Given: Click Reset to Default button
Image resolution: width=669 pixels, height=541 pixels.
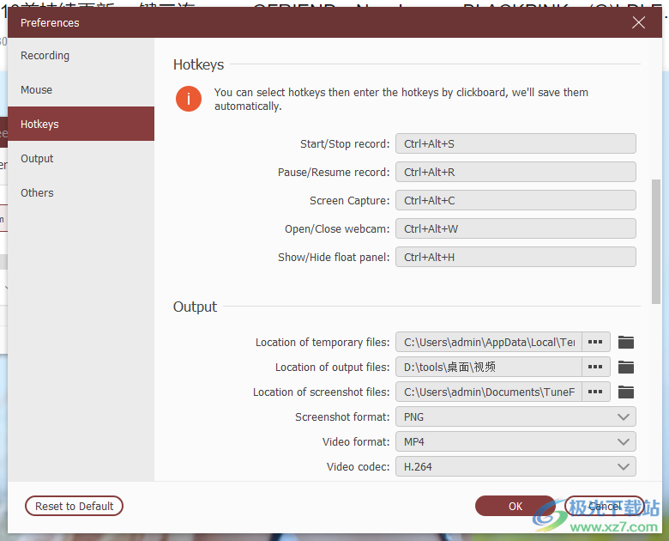Looking at the screenshot, I should pos(75,506).
